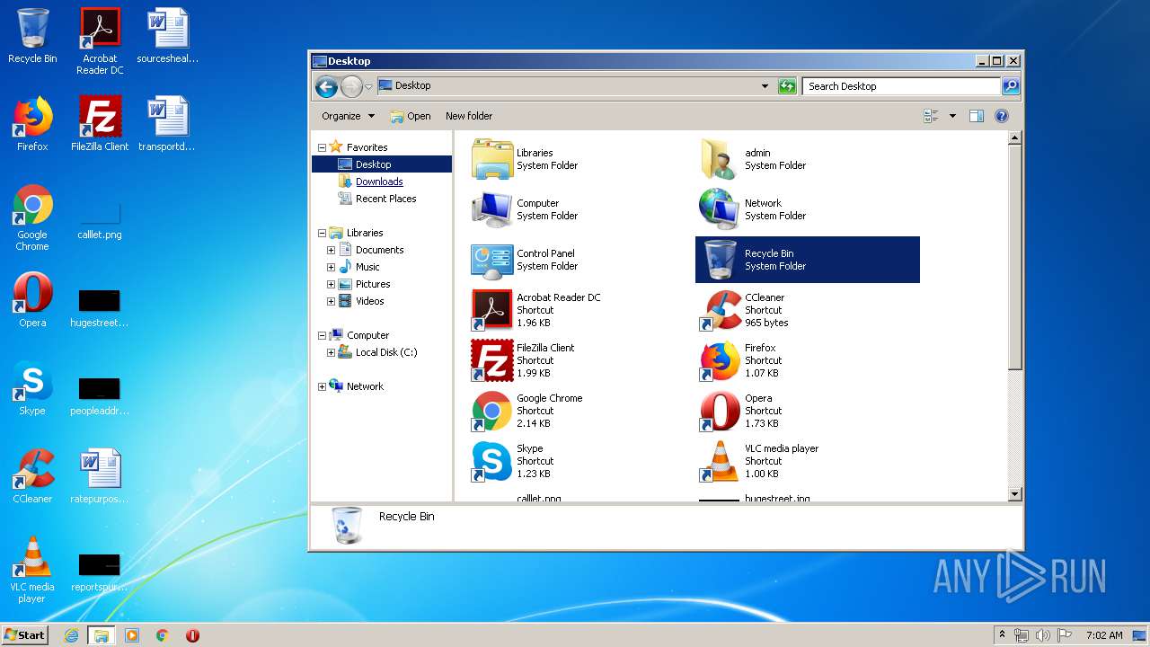The width and height of the screenshot is (1150, 647).
Task: Select Google Chrome icon on the desktop
Action: tap(32, 205)
